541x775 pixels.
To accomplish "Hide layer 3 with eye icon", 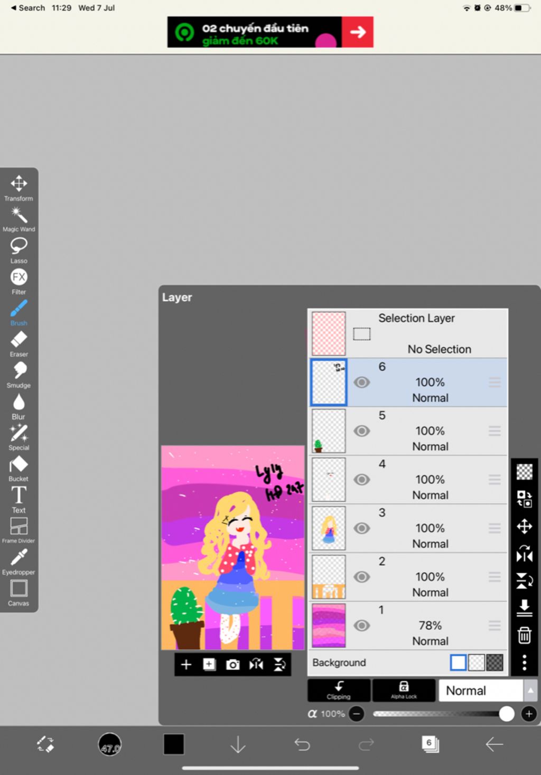I will tap(361, 528).
